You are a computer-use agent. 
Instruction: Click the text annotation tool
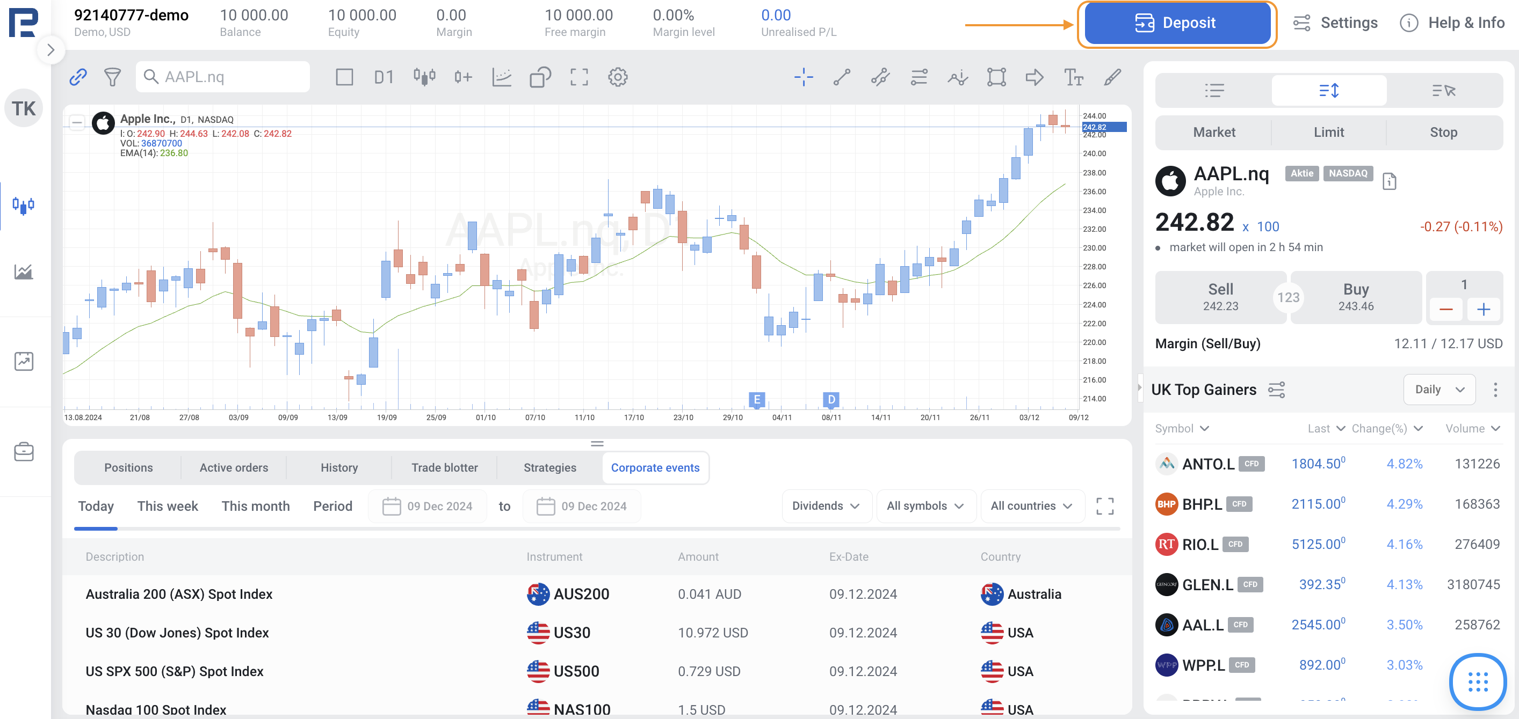point(1073,77)
